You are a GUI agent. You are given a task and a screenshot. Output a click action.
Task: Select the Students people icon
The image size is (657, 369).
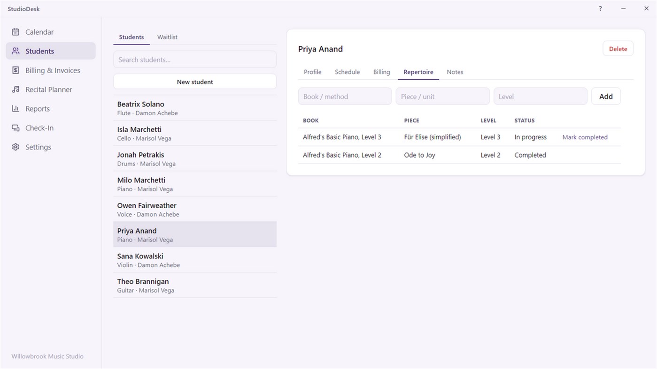(15, 51)
